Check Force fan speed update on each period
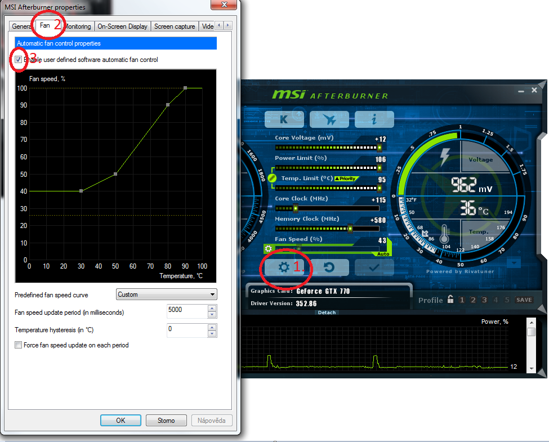Viewport: 549px width, 442px height. (x=18, y=345)
